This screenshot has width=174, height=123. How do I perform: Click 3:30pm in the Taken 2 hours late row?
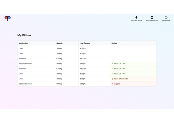click(x=83, y=79)
